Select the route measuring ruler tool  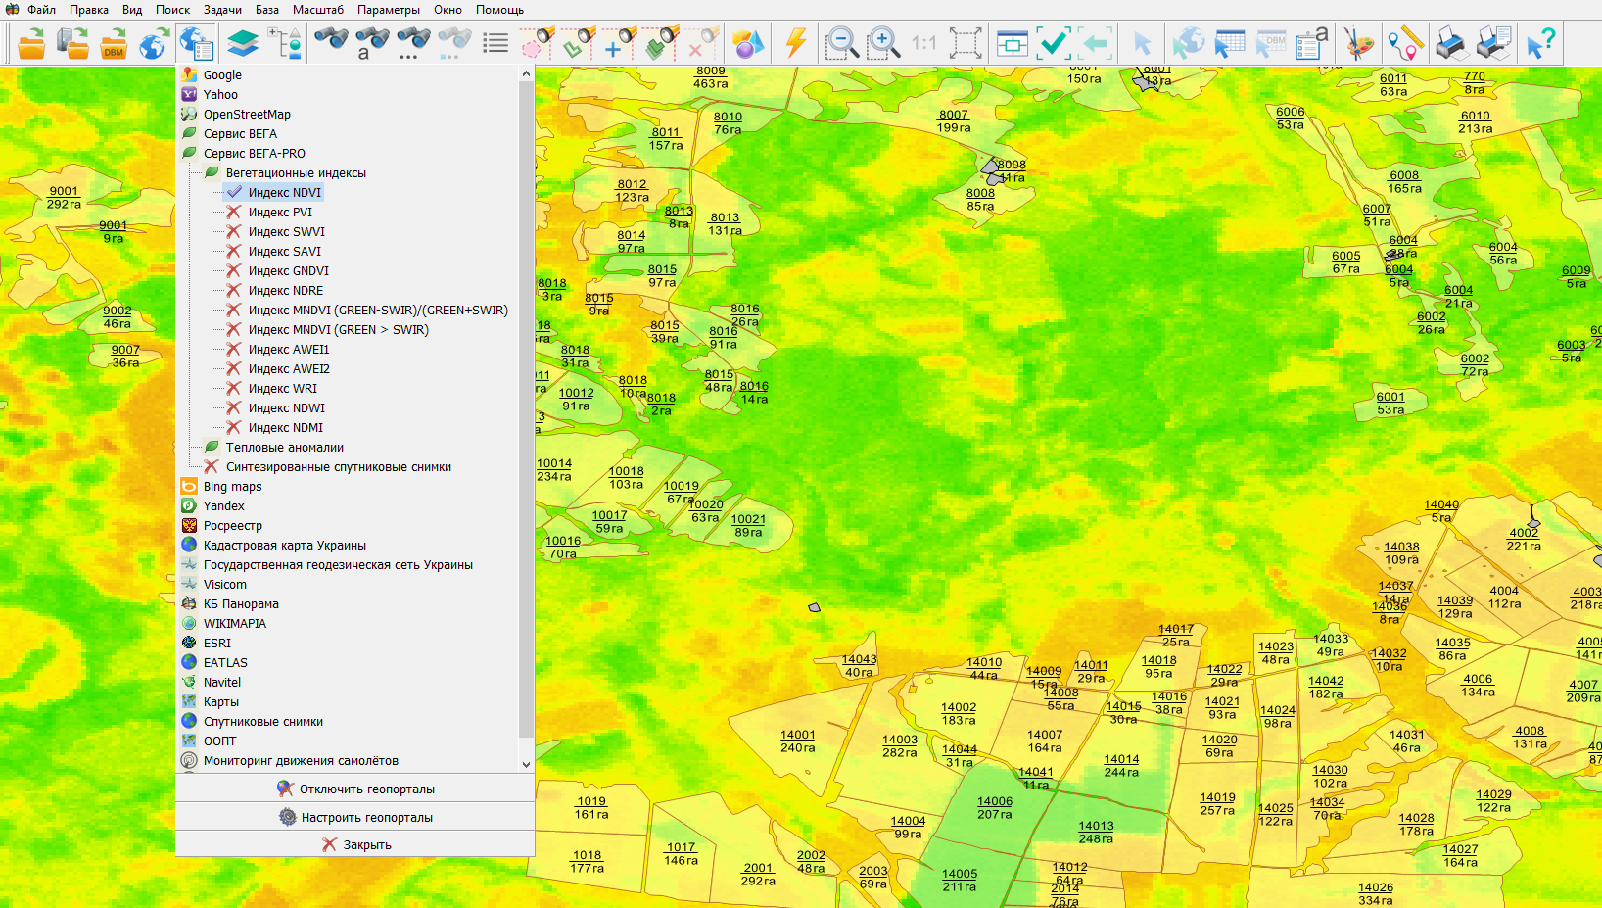point(1404,43)
